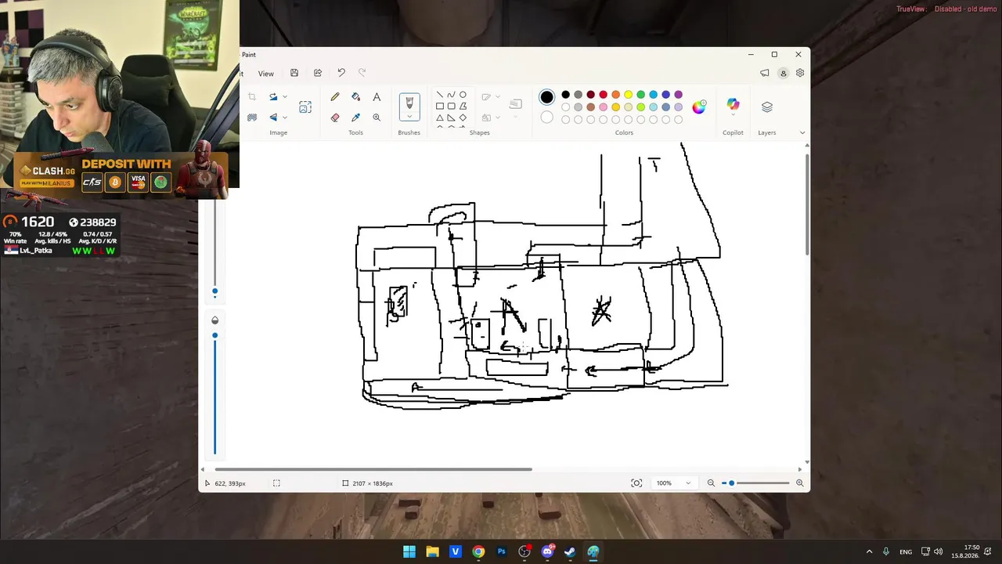The height and width of the screenshot is (564, 1002).
Task: Open the Edit colors wheel
Action: click(x=699, y=107)
